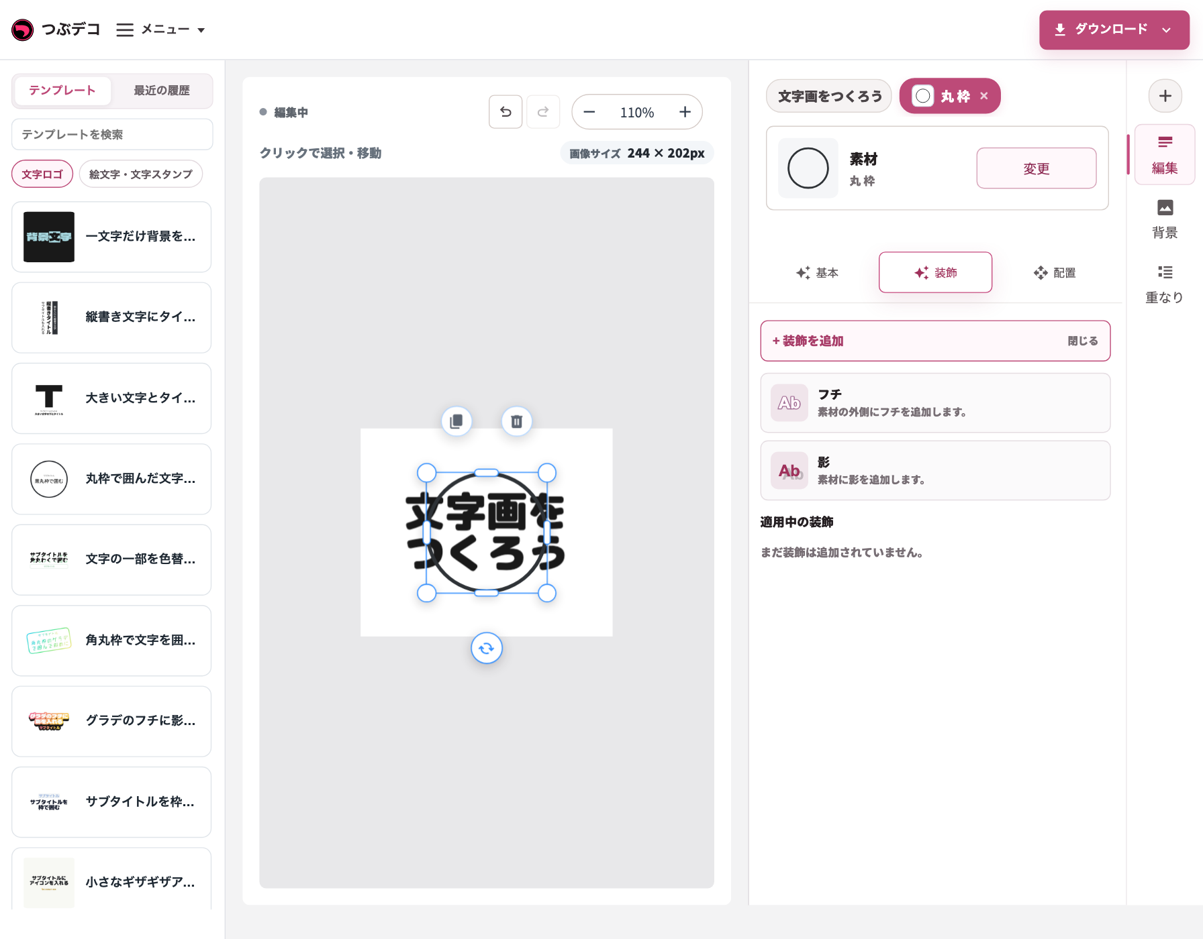Increase zoom with the plus button
The height and width of the screenshot is (939, 1203).
[685, 112]
